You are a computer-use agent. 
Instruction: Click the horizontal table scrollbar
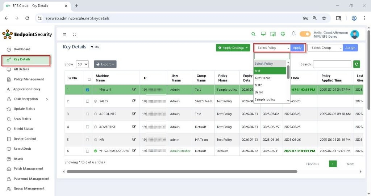click(x=181, y=171)
